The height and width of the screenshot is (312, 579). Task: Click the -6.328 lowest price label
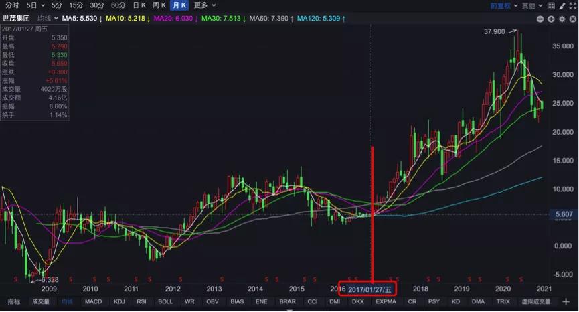50,279
